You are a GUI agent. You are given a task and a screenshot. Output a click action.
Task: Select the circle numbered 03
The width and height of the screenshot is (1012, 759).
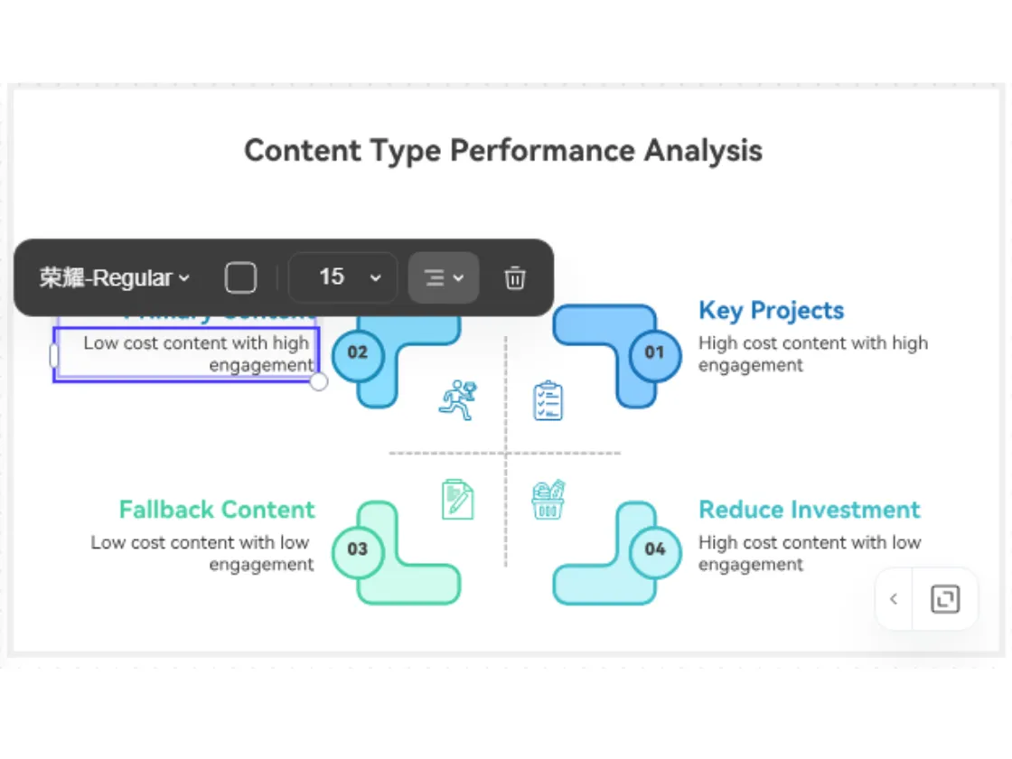(x=358, y=549)
